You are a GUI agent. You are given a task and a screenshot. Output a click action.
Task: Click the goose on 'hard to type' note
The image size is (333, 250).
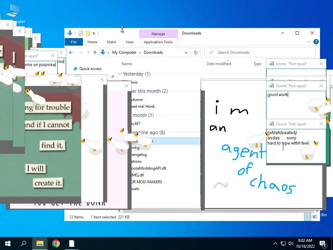click(309, 150)
